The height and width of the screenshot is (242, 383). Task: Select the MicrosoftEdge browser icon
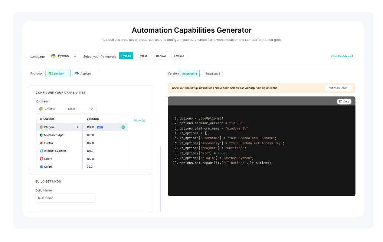[x=41, y=135]
